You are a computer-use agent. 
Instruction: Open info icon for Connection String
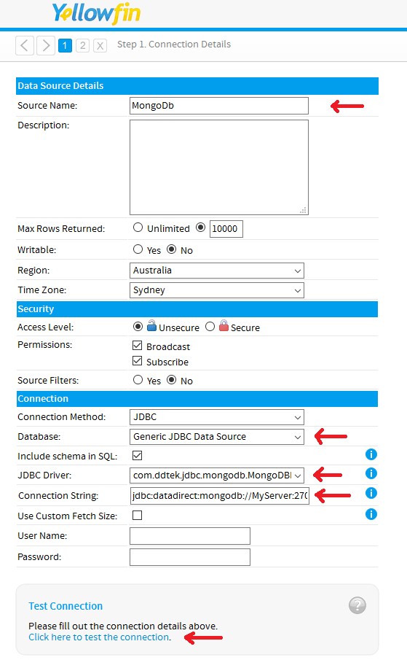pyautogui.click(x=371, y=493)
